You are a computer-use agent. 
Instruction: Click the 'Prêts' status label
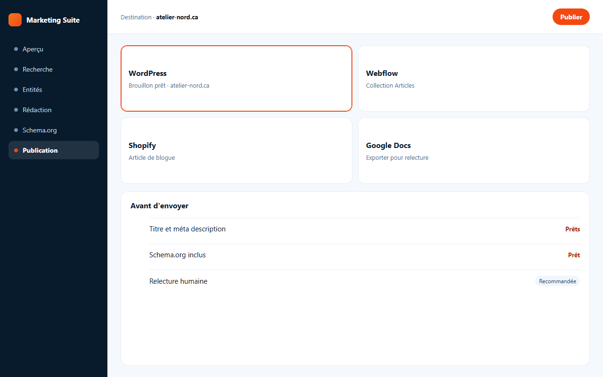click(572, 229)
